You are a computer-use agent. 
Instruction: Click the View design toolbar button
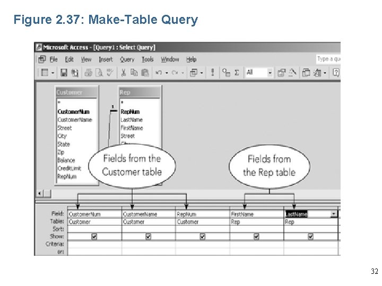click(45, 73)
